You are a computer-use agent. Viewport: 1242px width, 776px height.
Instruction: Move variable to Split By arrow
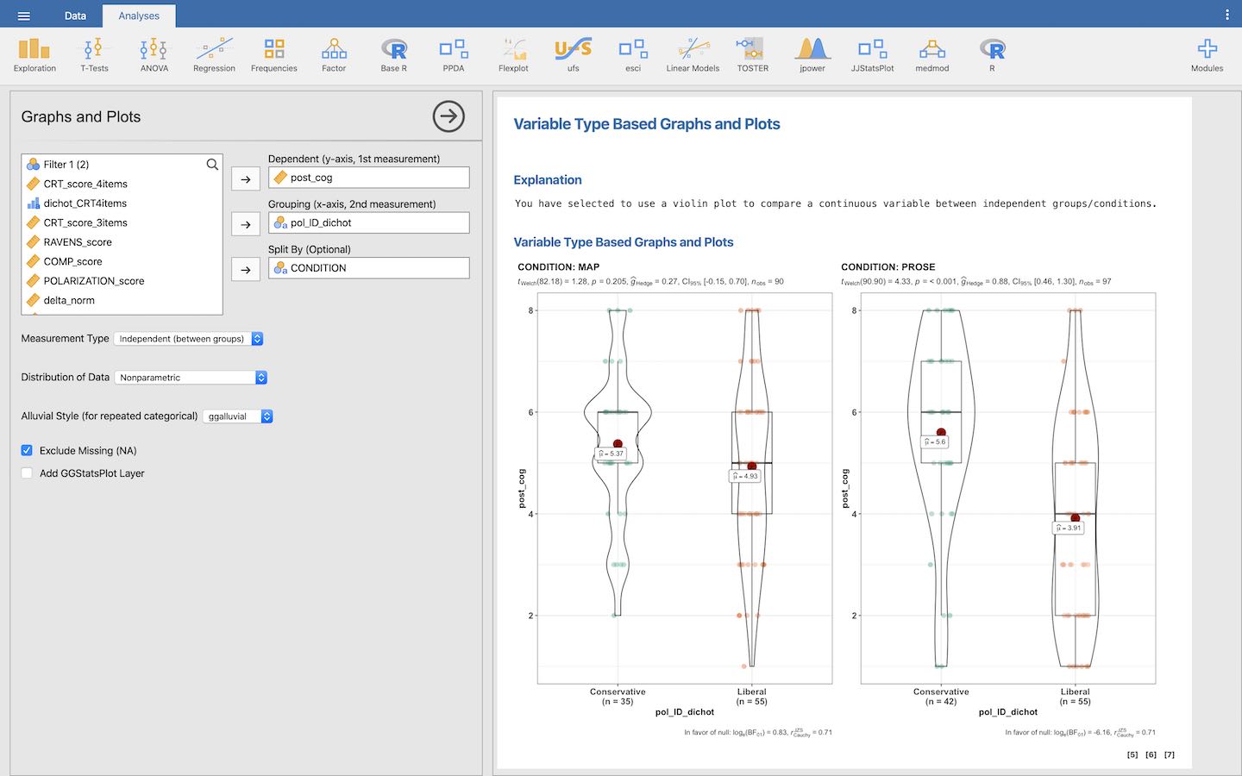click(246, 270)
